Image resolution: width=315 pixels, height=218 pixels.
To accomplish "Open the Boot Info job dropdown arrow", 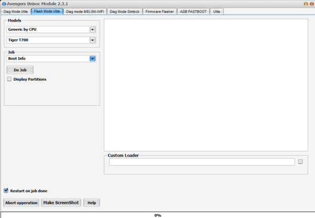I will tap(92, 59).
